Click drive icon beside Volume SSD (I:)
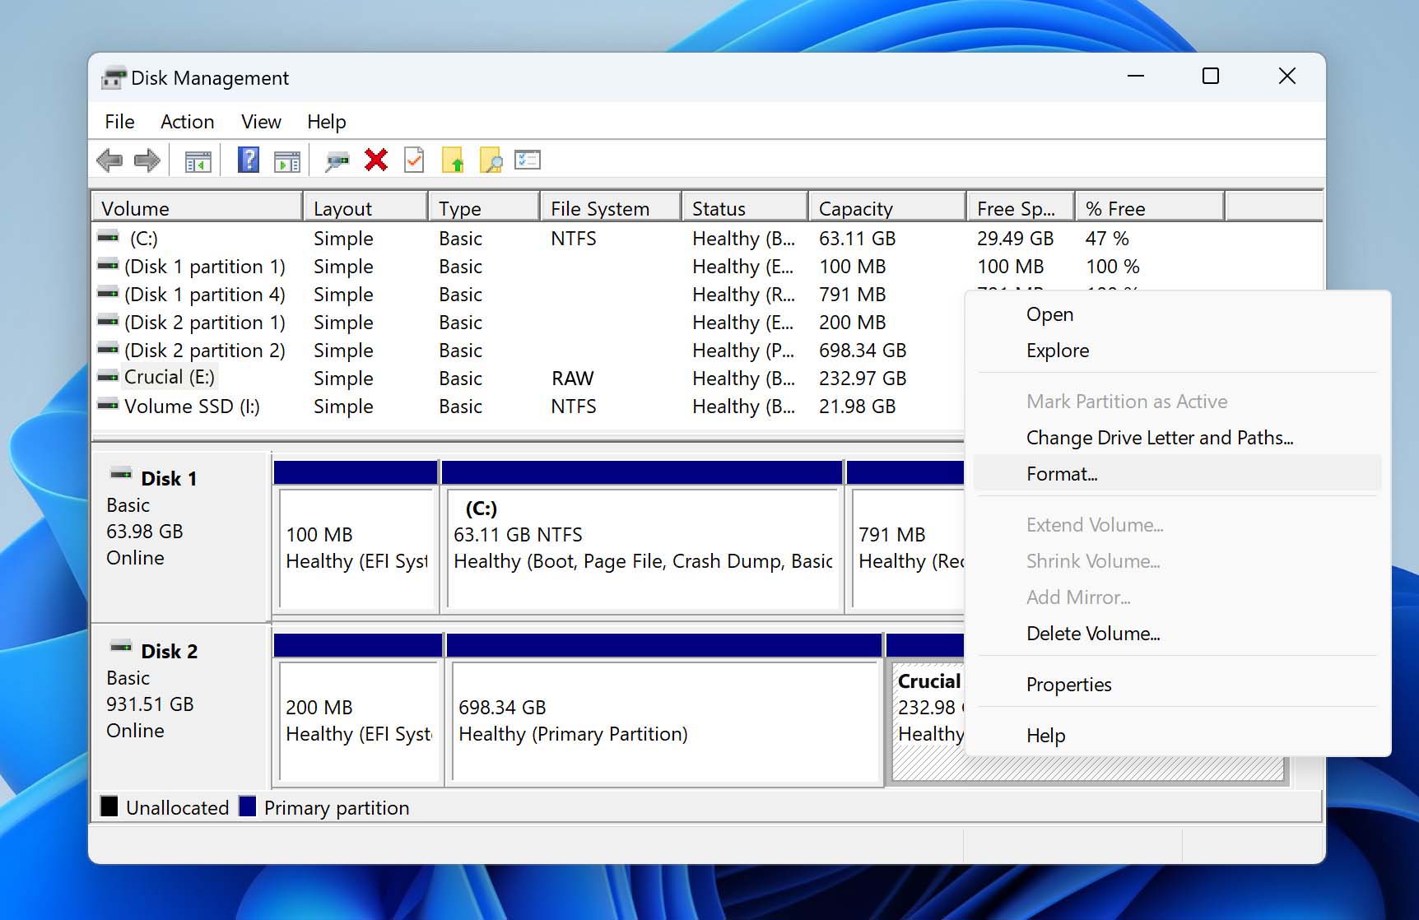The height and width of the screenshot is (920, 1419). tap(108, 405)
